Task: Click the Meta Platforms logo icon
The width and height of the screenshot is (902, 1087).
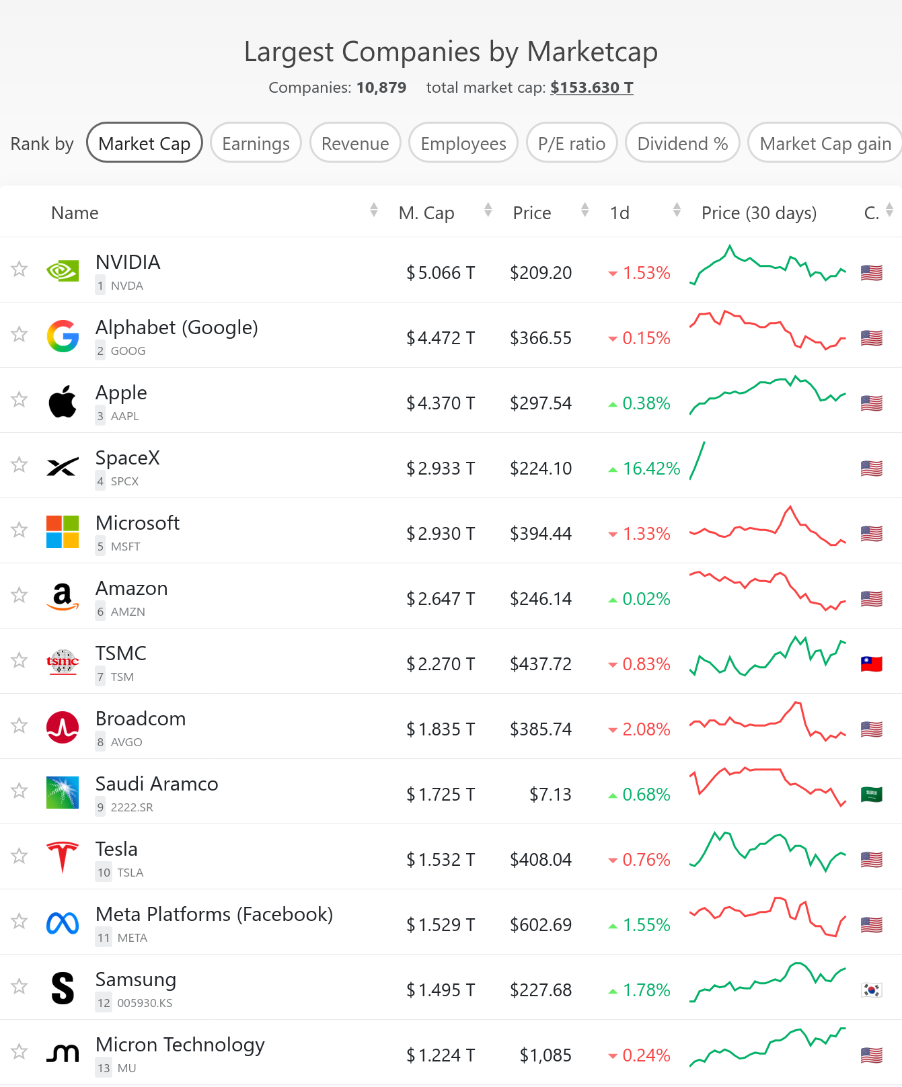Action: pyautogui.click(x=63, y=923)
